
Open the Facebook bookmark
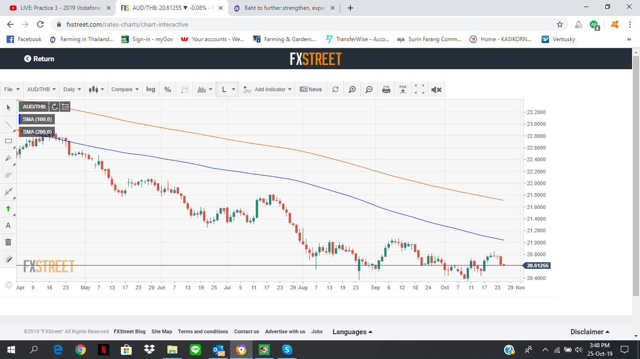[24, 39]
